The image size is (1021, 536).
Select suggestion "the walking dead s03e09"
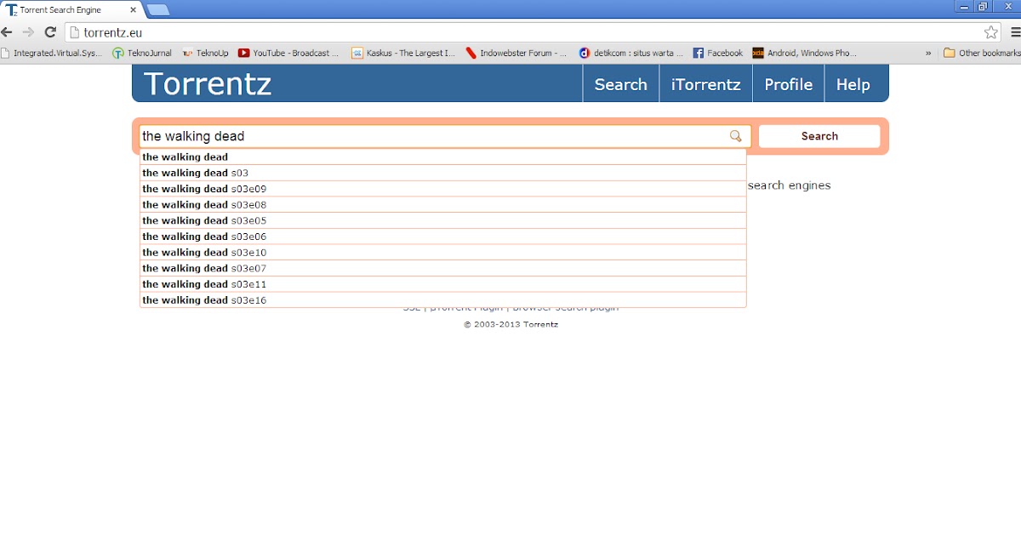click(x=443, y=189)
